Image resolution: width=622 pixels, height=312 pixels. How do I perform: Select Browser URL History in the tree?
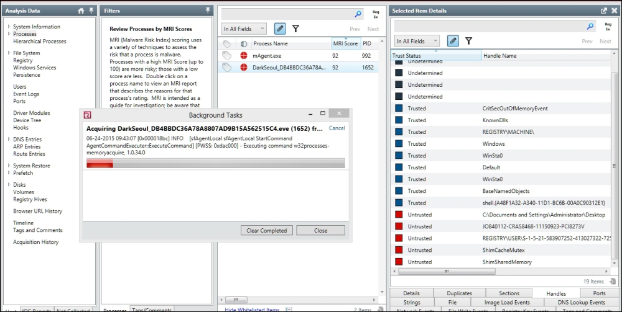[x=38, y=211]
